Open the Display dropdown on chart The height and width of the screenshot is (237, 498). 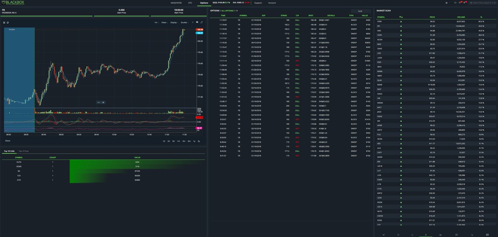click(x=174, y=22)
